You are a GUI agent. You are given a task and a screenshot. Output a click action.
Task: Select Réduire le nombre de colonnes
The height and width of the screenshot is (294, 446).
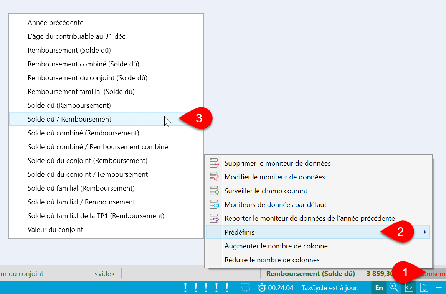point(319,260)
